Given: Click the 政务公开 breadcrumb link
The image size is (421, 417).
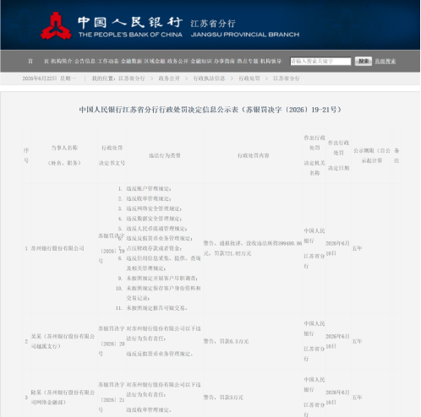Looking at the screenshot, I should tap(169, 79).
